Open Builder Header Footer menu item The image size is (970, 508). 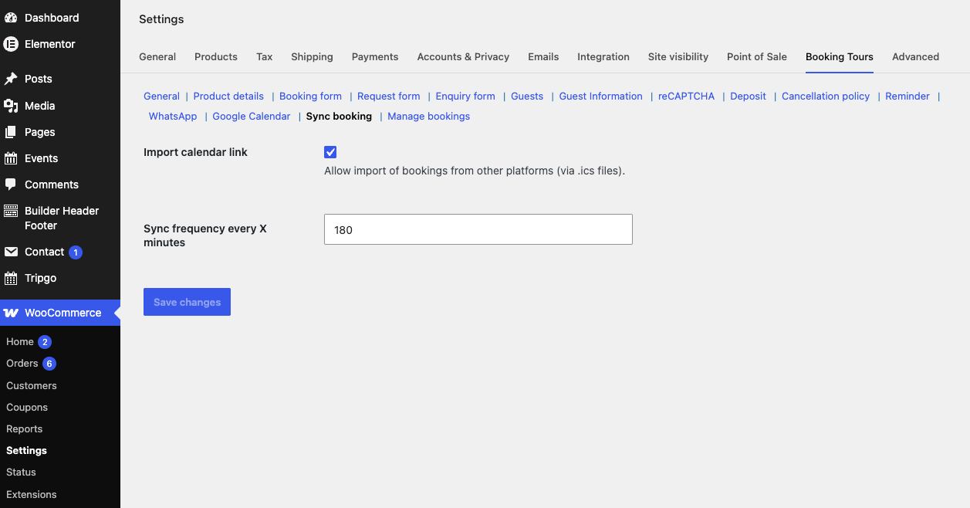tap(62, 218)
